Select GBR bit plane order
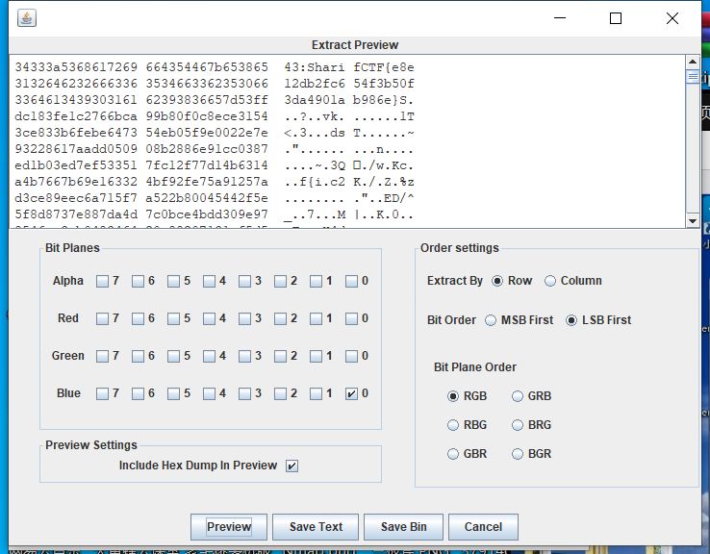Image resolution: width=710 pixels, height=554 pixels. point(453,454)
